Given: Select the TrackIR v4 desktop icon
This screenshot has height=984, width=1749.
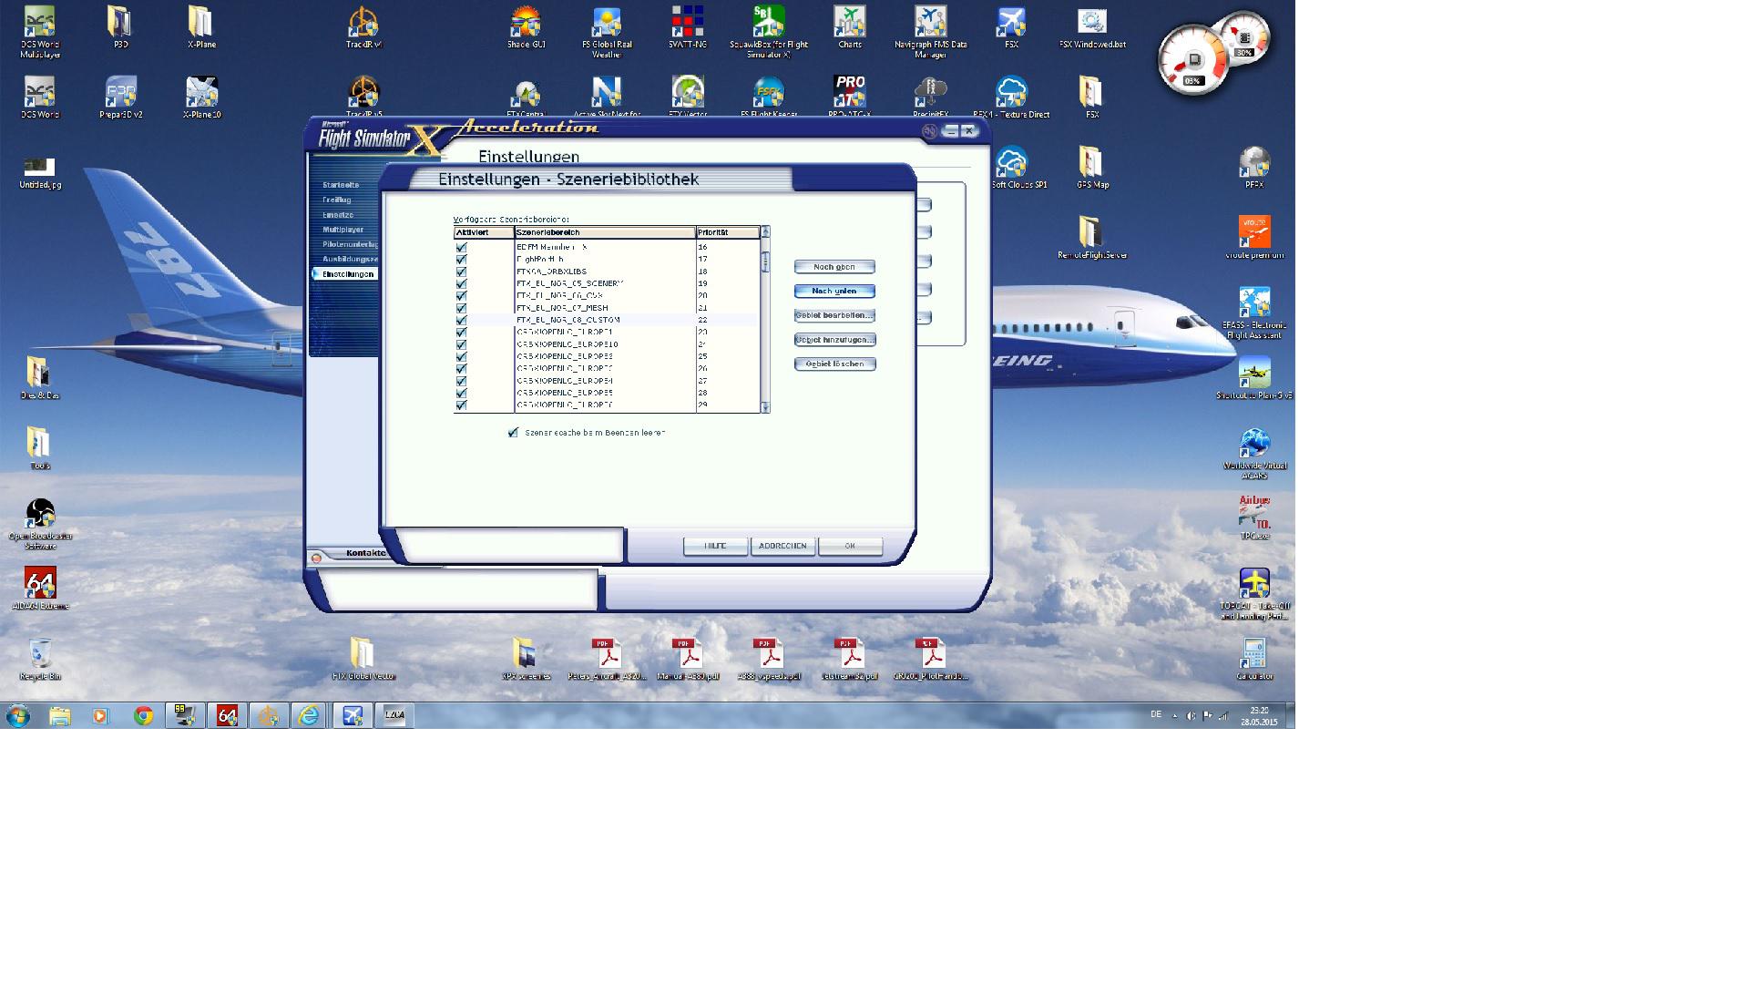Looking at the screenshot, I should click(x=363, y=26).
